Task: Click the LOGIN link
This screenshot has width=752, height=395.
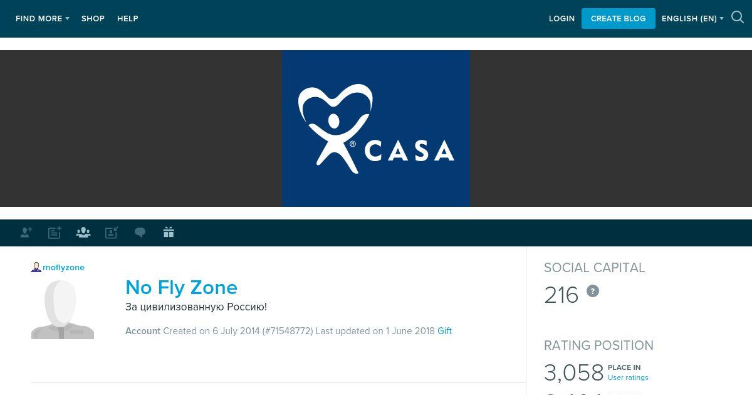Action: 561,19
